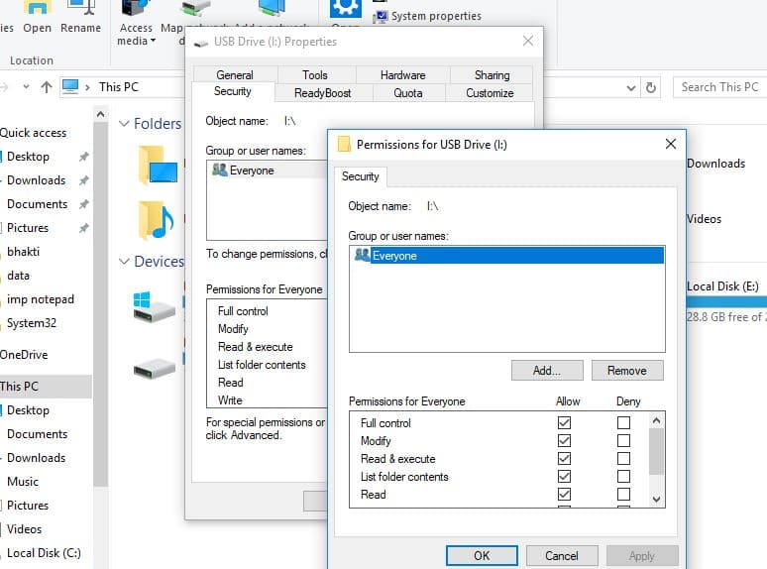Switch to Hardware tab in Properties
Image resolution: width=767 pixels, height=569 pixels.
402,75
